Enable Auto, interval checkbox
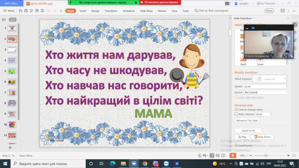Image resolution: width=299 pixels, height=168 pixels. point(236,114)
